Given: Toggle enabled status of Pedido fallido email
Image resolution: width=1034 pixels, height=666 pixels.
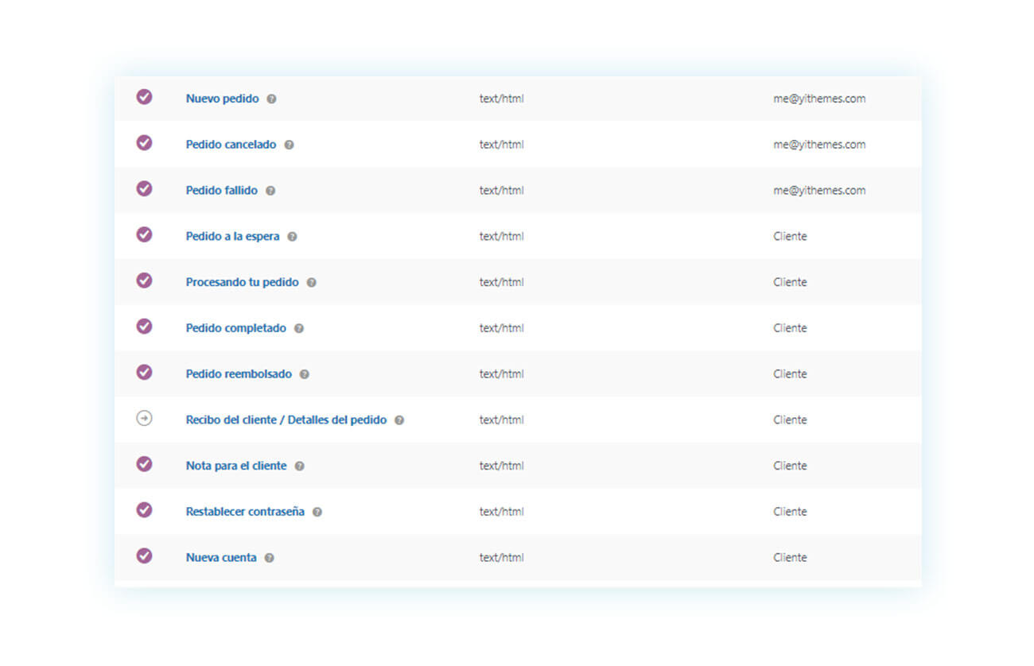Looking at the screenshot, I should pyautogui.click(x=144, y=188).
